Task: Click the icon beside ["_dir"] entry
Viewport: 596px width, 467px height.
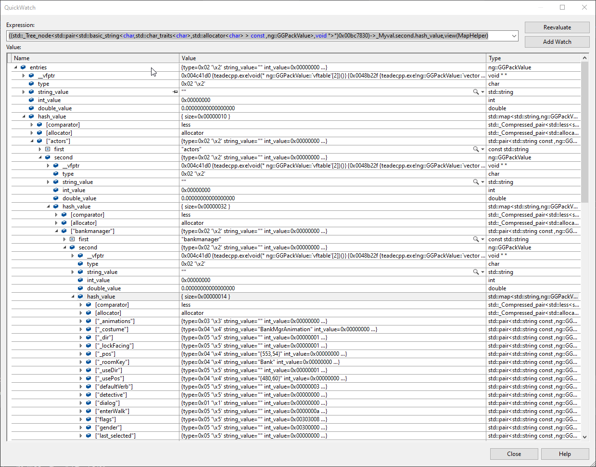Action: click(x=89, y=337)
